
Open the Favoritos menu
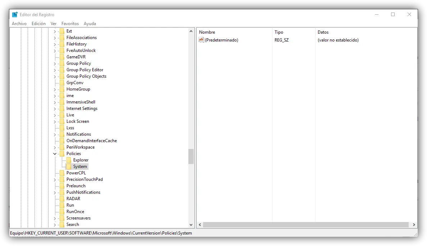pyautogui.click(x=70, y=24)
